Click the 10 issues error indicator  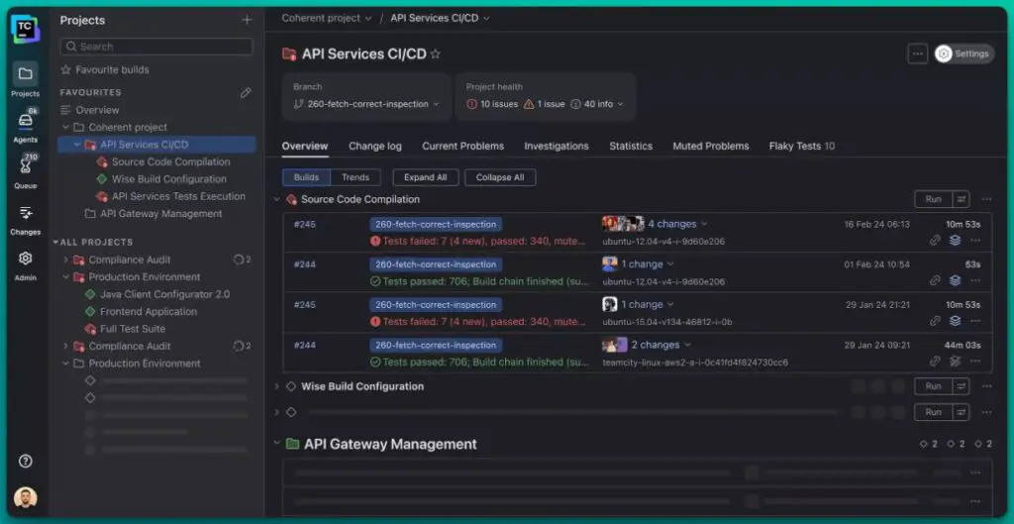point(492,104)
